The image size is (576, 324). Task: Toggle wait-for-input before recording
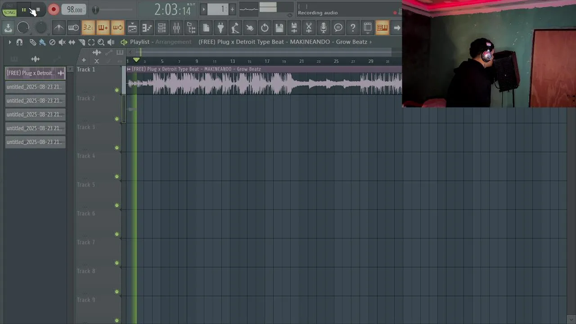[x=73, y=28]
